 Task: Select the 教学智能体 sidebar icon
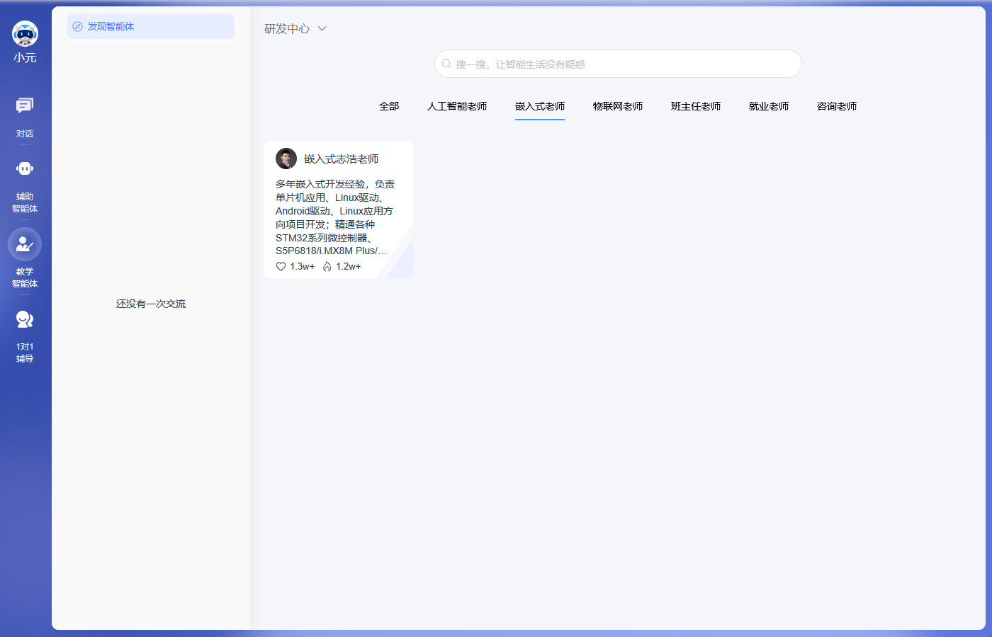(x=25, y=245)
